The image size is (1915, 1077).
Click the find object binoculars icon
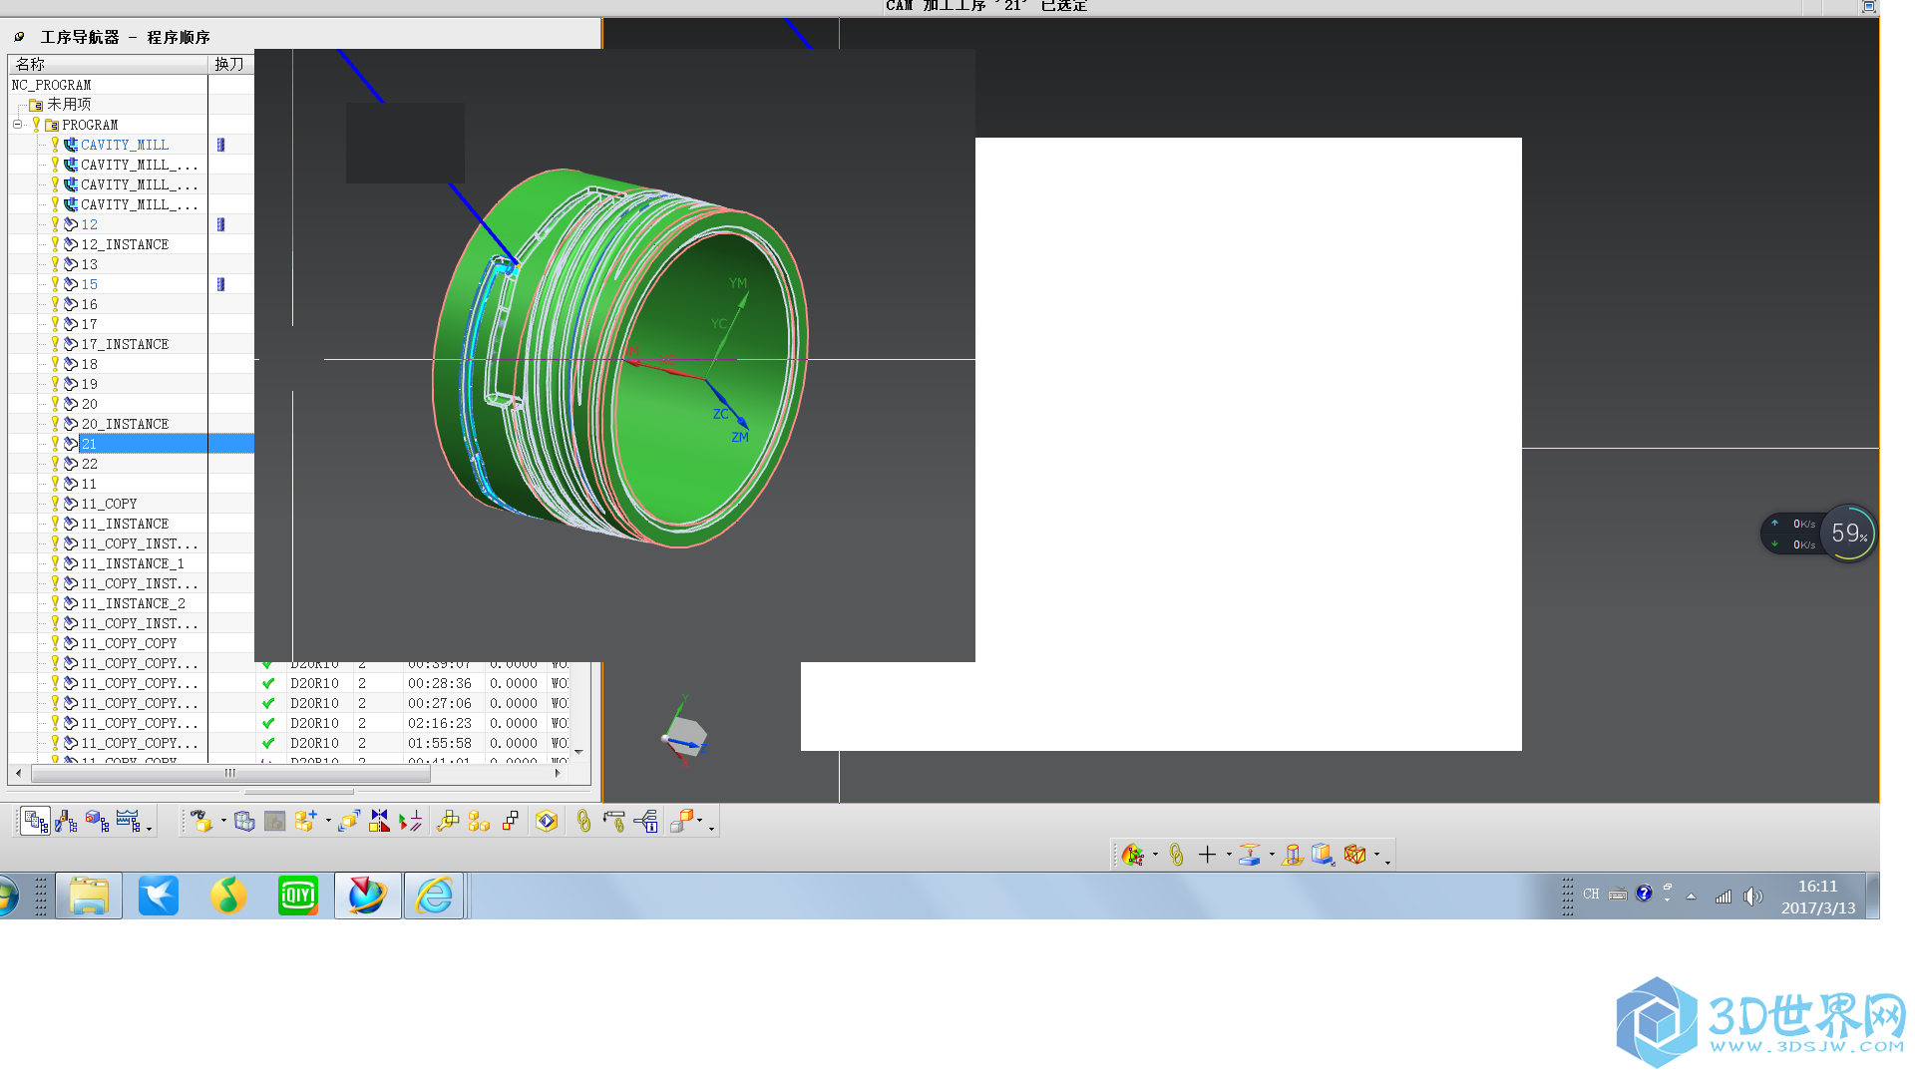pos(202,821)
